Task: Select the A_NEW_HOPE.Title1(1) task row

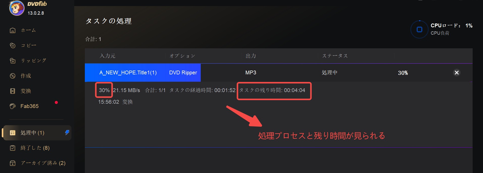Action: 278,73
